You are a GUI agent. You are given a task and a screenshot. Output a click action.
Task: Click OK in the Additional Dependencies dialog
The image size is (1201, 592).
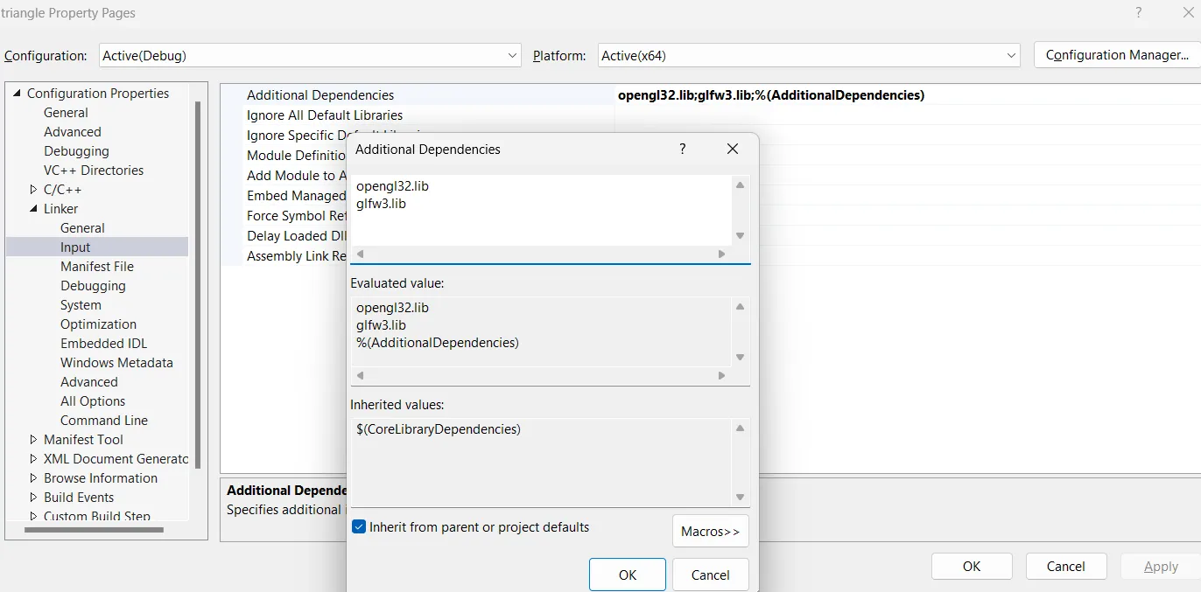tap(627, 575)
